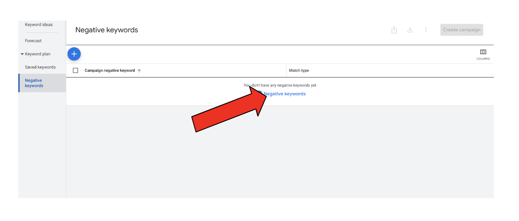The height and width of the screenshot is (221, 519).
Task: Sort by Campaign negative keyword column header
Action: (110, 70)
